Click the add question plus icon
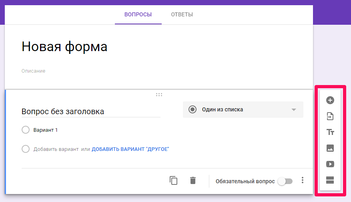This screenshot has height=202, width=351. [x=330, y=100]
